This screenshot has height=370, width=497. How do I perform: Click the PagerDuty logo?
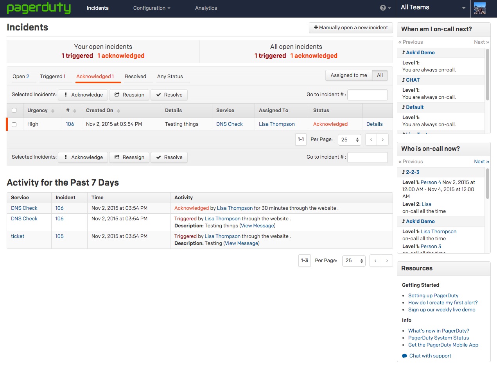click(x=39, y=8)
